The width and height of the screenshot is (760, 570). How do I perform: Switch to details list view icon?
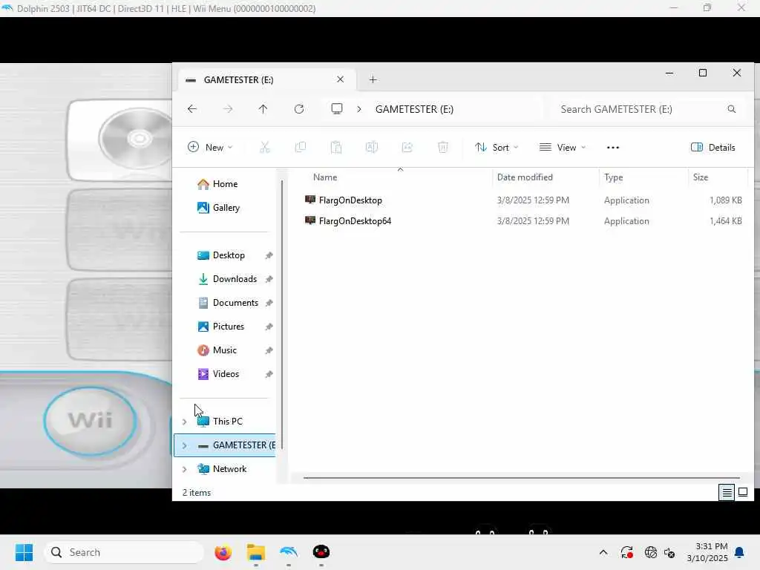click(727, 493)
